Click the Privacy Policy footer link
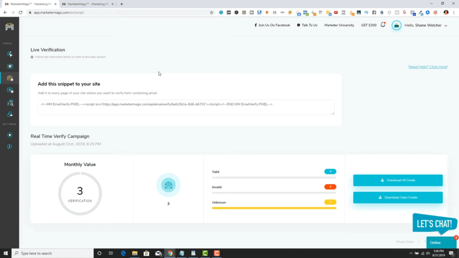The image size is (459, 258). pyautogui.click(x=405, y=242)
